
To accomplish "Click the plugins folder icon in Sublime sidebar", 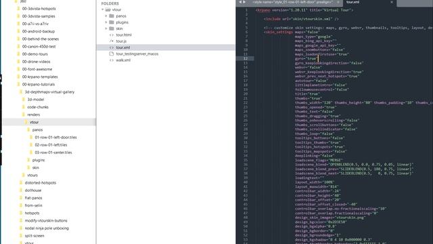I will pyautogui.click(x=112, y=22).
